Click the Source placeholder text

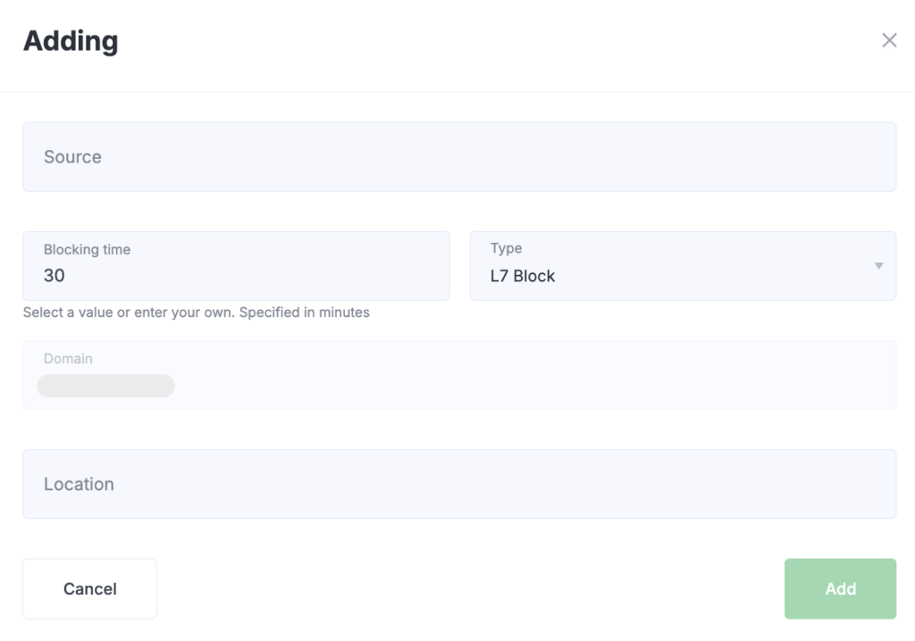(72, 157)
